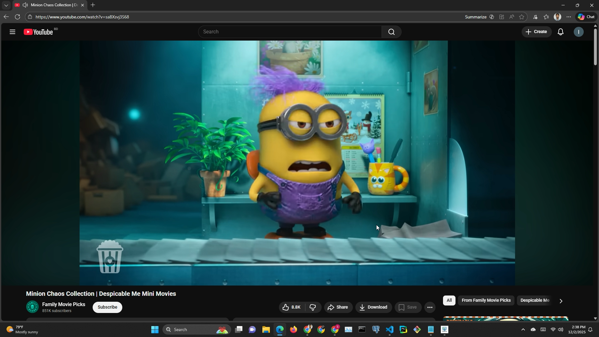Click the YouTube search magnifier button
The height and width of the screenshot is (337, 599).
[x=391, y=32]
